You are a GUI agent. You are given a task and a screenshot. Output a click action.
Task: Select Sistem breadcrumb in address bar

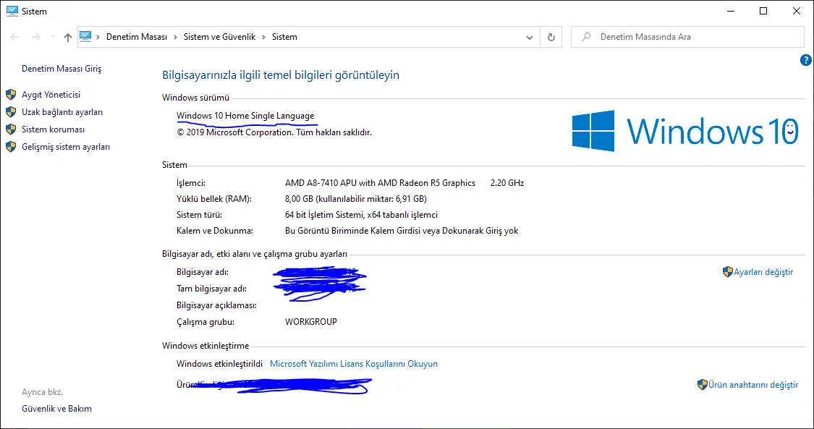click(x=284, y=37)
